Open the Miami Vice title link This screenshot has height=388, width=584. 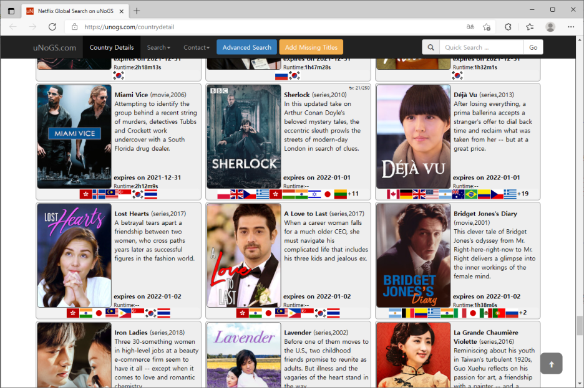tap(131, 95)
